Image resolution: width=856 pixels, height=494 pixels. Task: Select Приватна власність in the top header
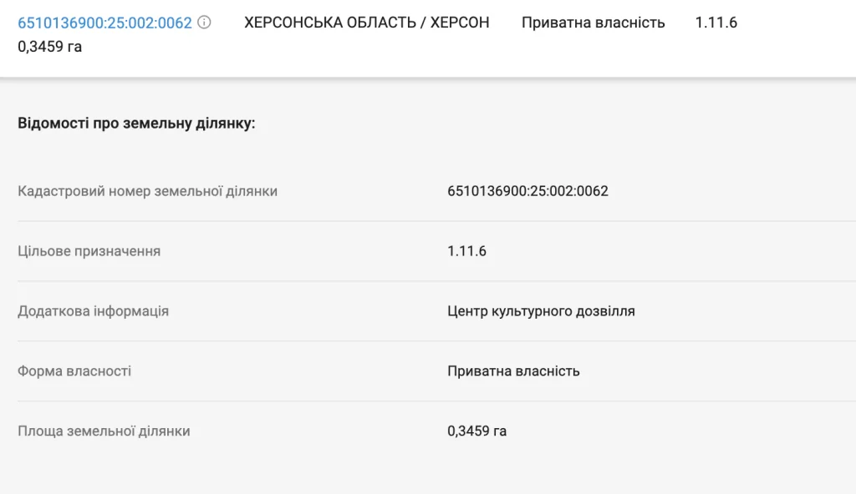tap(593, 23)
